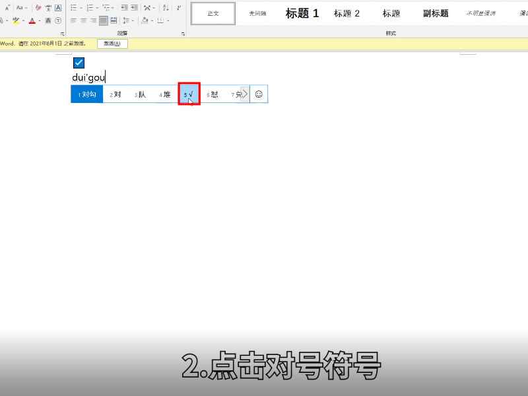The width and height of the screenshot is (528, 396).
Task: Open the change case (Aa) icon
Action: click(x=20, y=7)
